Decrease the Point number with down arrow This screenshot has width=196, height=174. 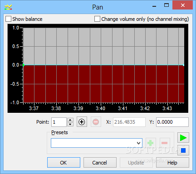[x=70, y=124]
